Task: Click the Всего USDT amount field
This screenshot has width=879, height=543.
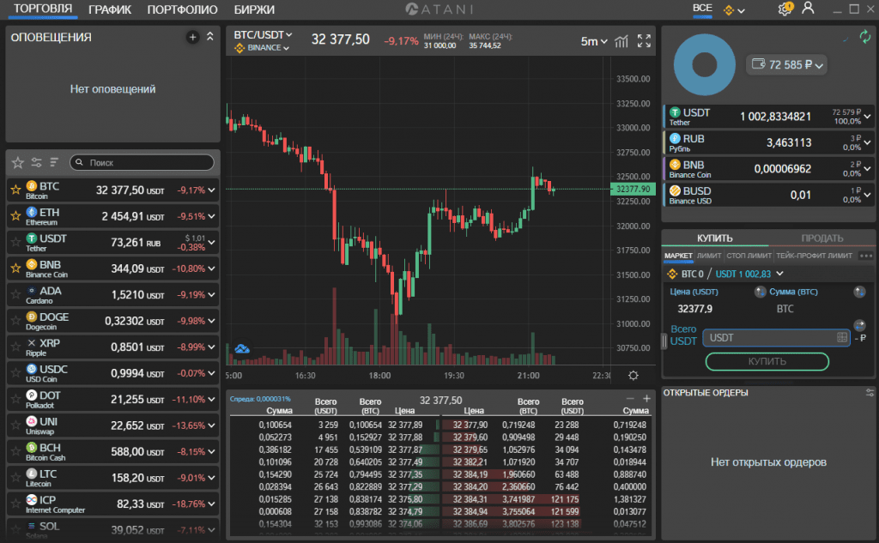Action: [x=776, y=338]
